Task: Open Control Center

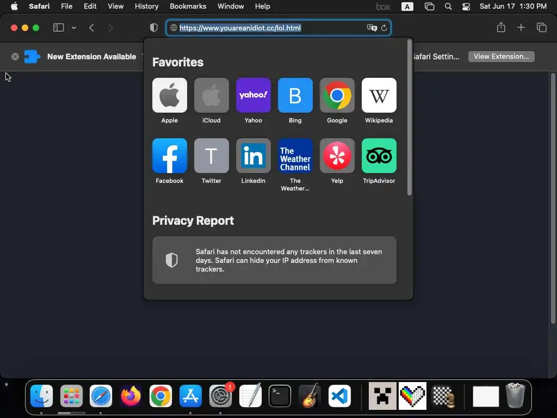Action: (x=466, y=7)
